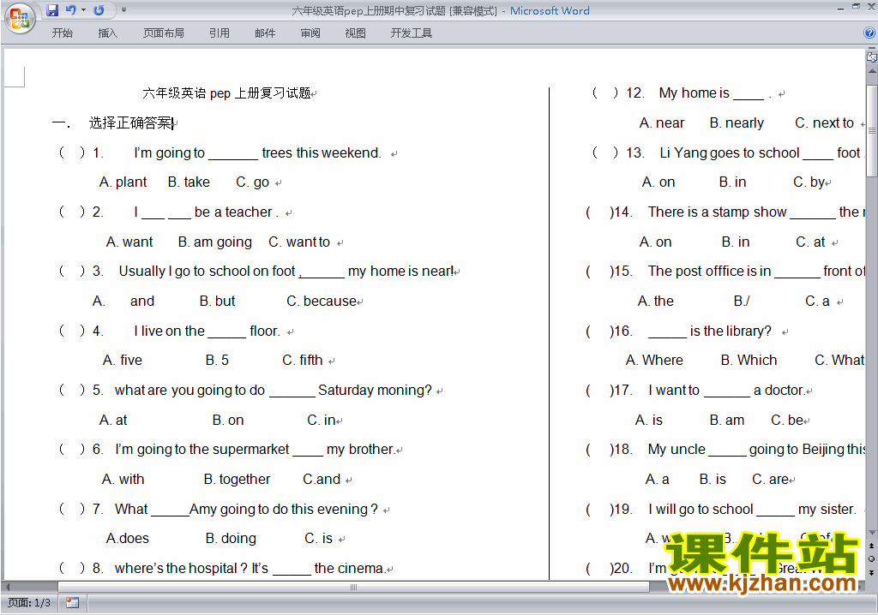Click 'The post offfice is in' text
Screen dimensions: 878x615
coord(709,272)
